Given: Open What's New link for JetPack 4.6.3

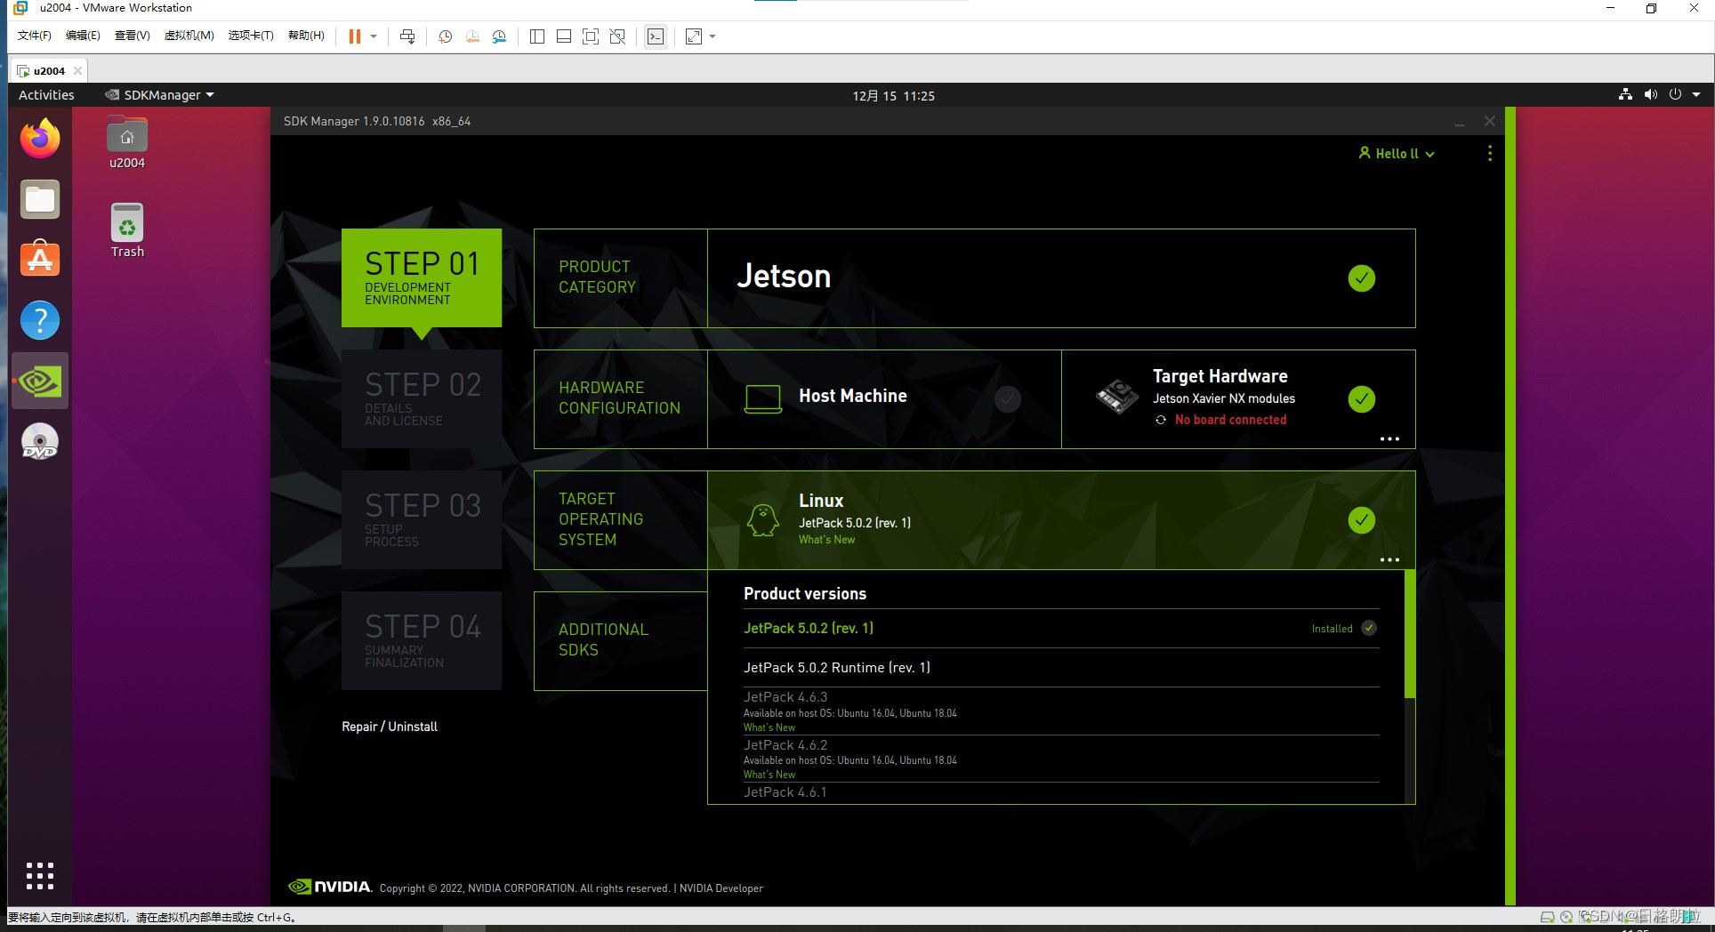Looking at the screenshot, I should tap(769, 727).
